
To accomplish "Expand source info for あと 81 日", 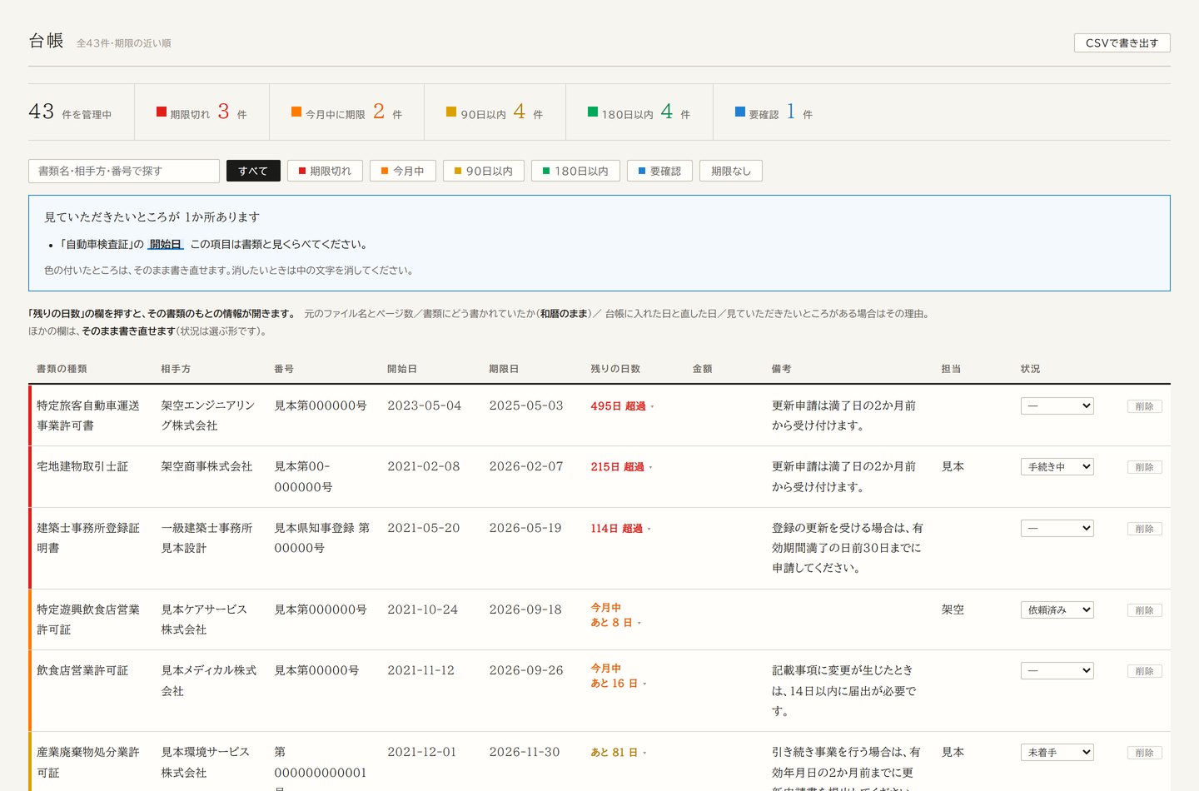I will click(619, 753).
